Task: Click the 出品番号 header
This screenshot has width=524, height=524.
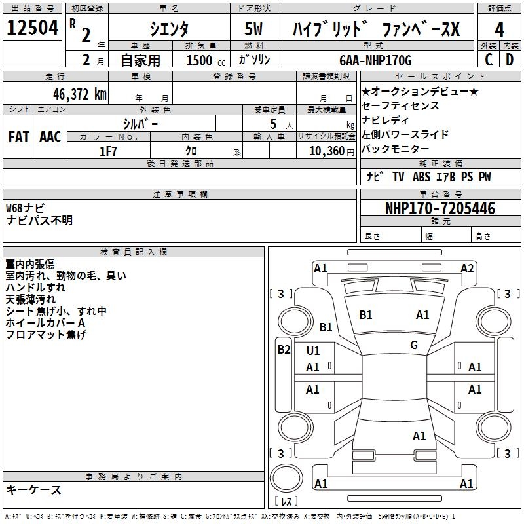Action: (x=32, y=9)
